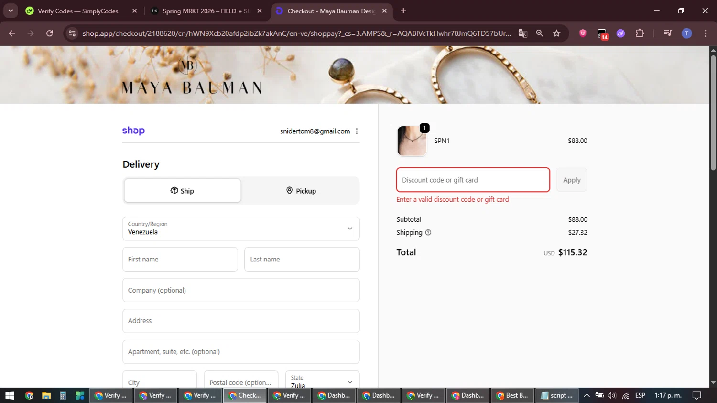Open the browser tab search dropdown
Image resolution: width=717 pixels, height=403 pixels.
11,11
